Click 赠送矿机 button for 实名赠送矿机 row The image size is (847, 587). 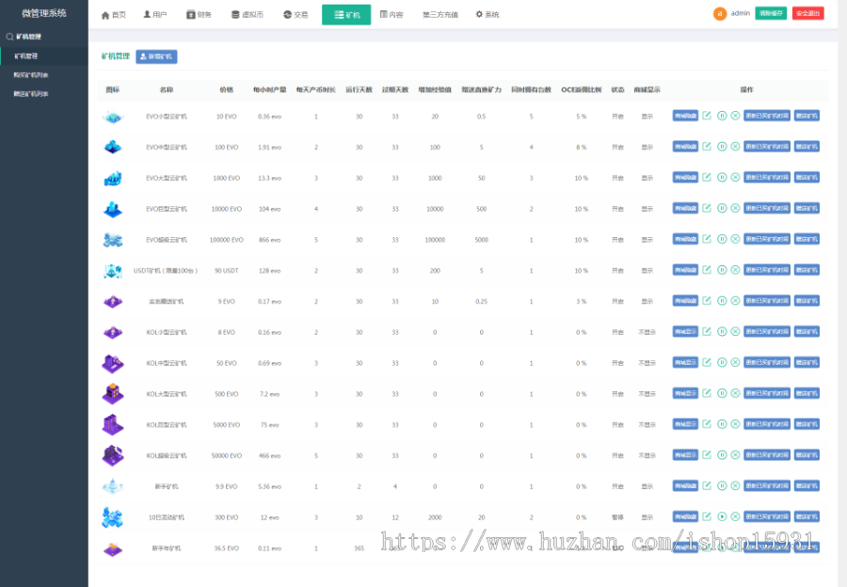click(807, 301)
